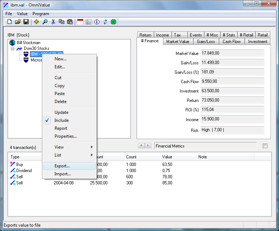Click the Open folder toolbar icon
Viewport: 279px width, 231px height.
click(18, 22)
